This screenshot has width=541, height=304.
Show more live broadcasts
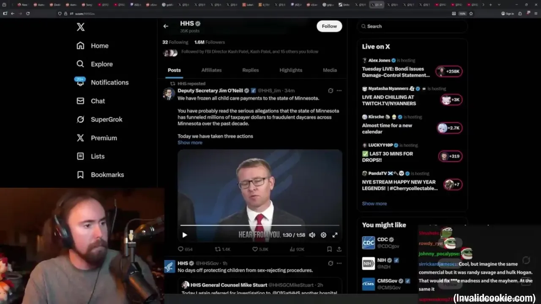[x=374, y=204]
